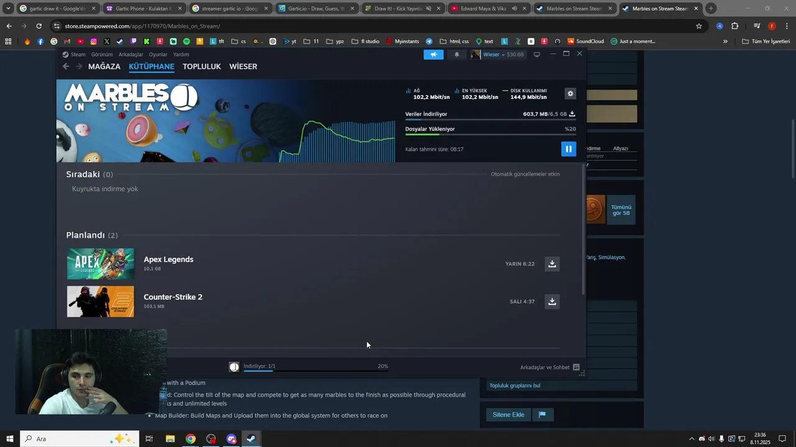Screen dimensions: 796x447
Task: Show hidden system tray icons
Action: 692,439
